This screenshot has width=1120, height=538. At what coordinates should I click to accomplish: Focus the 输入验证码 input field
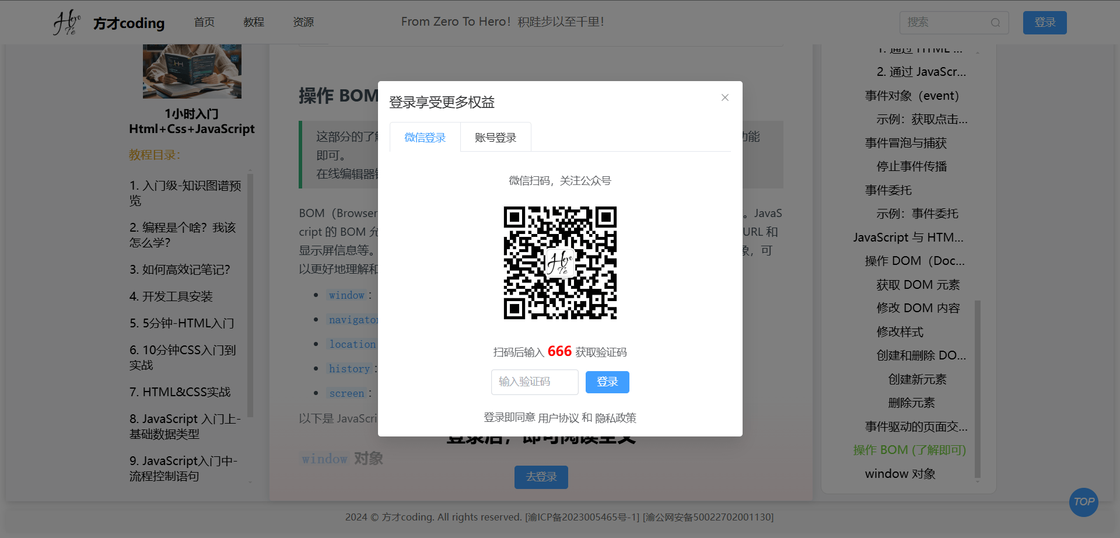535,382
